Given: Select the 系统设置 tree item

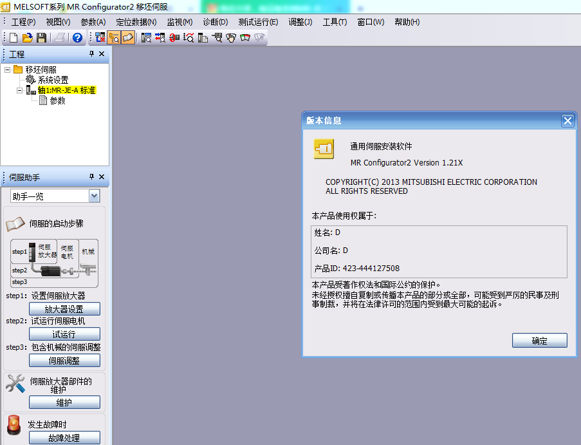Looking at the screenshot, I should pos(53,80).
